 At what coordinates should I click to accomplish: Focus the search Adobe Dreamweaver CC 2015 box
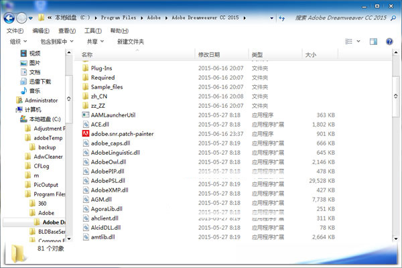[x=341, y=18]
